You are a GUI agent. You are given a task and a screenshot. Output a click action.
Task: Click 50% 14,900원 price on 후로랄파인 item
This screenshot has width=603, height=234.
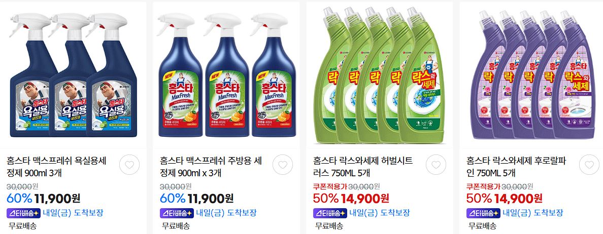coord(505,199)
